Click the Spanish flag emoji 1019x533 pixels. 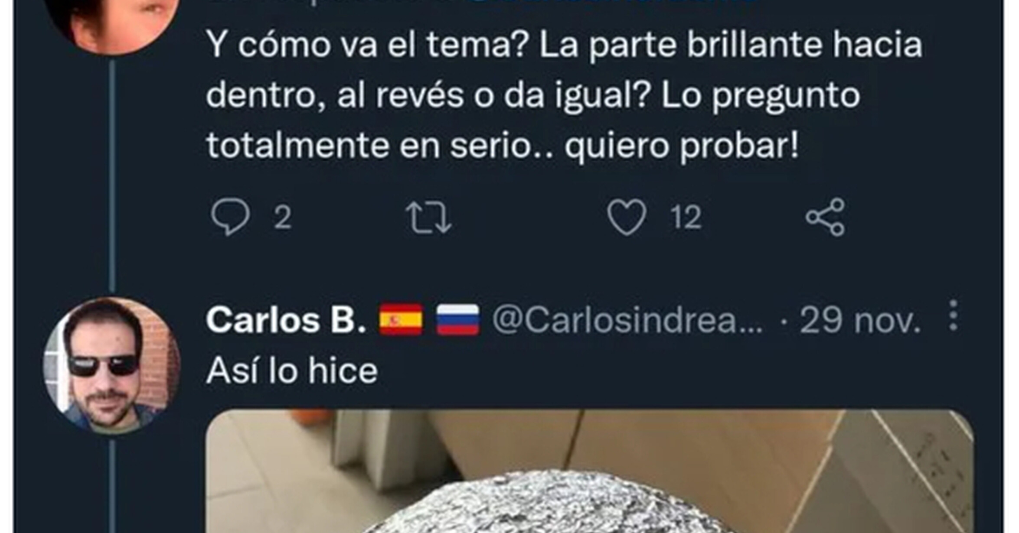pos(401,320)
